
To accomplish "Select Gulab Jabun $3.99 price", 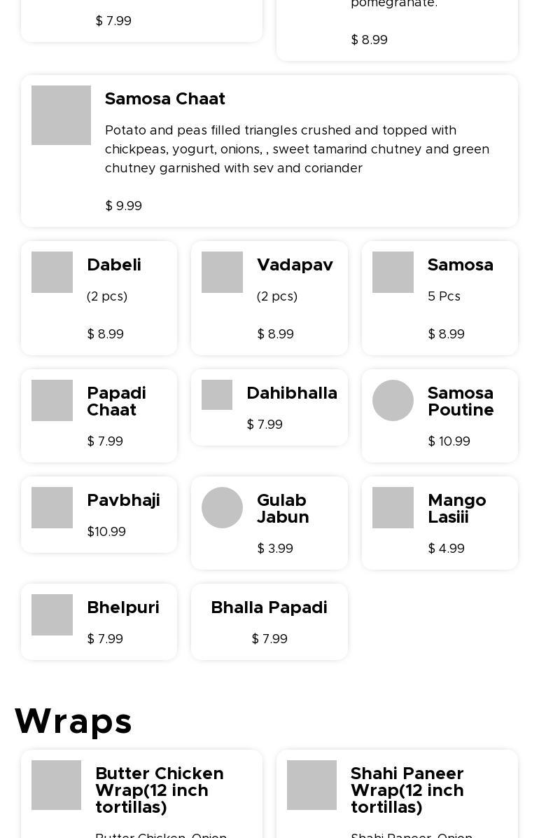I will tap(275, 549).
